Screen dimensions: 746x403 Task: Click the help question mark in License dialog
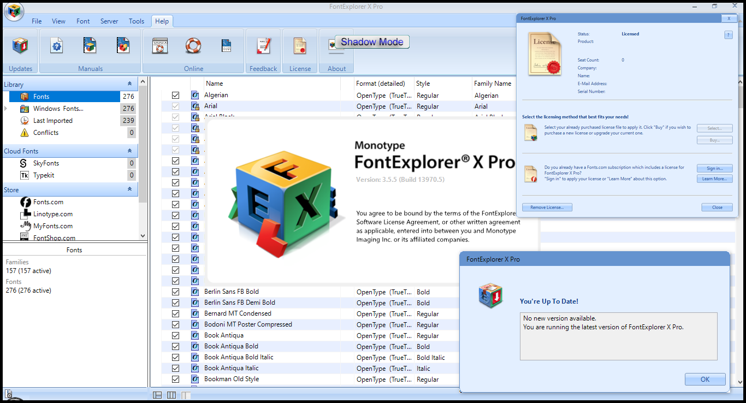[728, 34]
